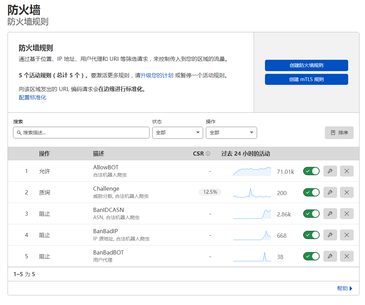View BanBadBOT activity sparkline
This screenshot has height=305, width=365.
coord(252,257)
